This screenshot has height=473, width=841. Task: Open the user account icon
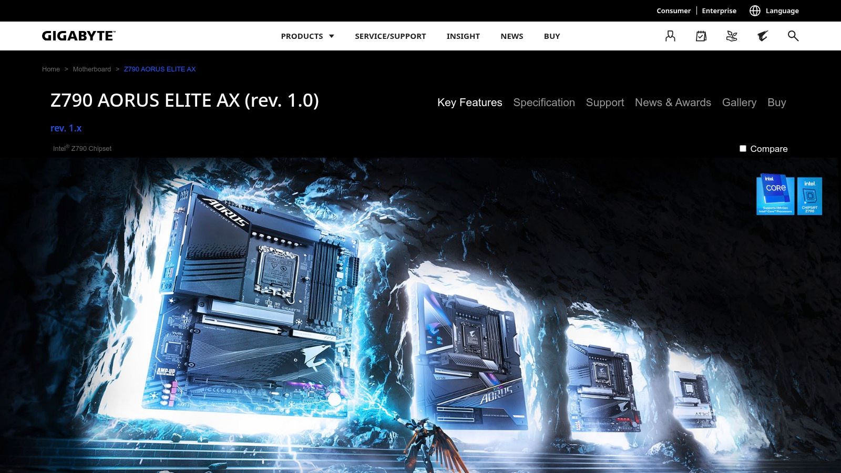click(x=670, y=36)
